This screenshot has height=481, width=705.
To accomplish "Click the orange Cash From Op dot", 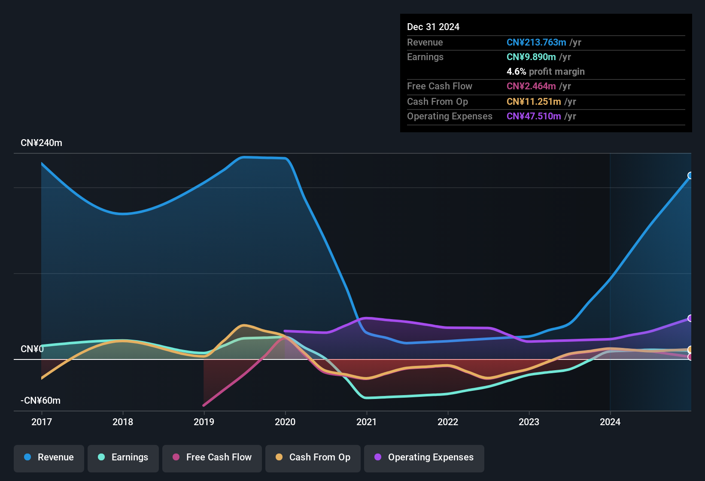I will pos(279,457).
